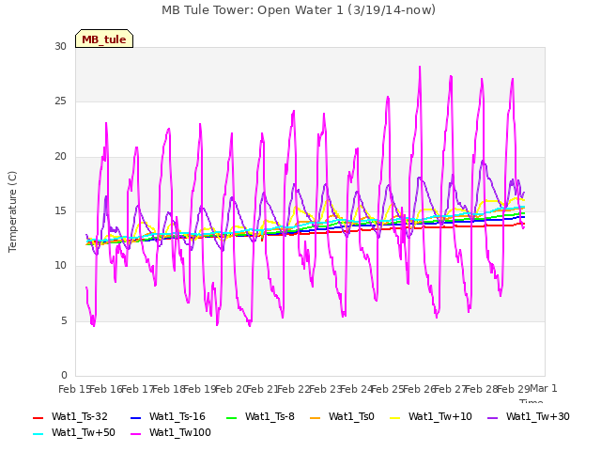The image size is (601, 451).
Task: Toggle Wat1_Tw+30 legend entry
Action: pyautogui.click(x=528, y=416)
